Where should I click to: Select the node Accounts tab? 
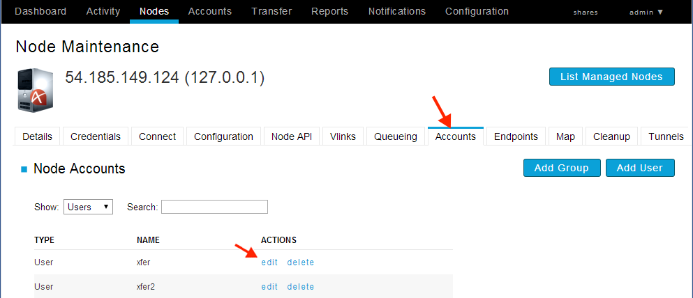tap(456, 136)
